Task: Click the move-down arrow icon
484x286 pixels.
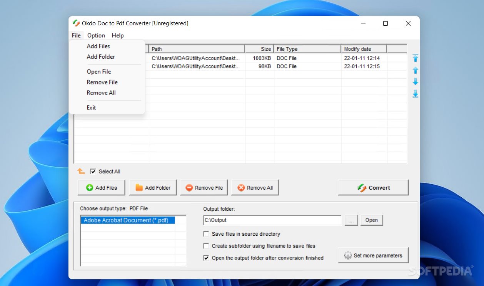Action: 415,82
